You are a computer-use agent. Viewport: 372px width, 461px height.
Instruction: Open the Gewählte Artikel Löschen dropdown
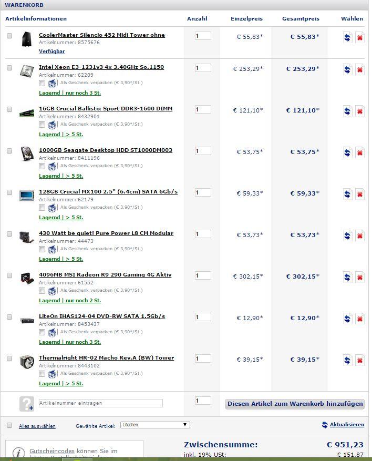click(155, 425)
